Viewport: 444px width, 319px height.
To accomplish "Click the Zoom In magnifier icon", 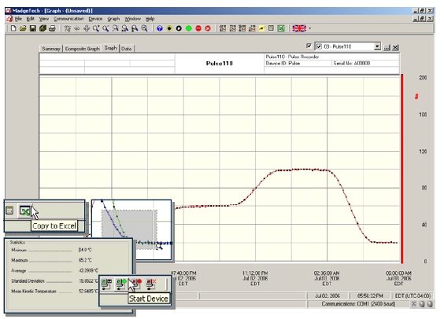I will [96, 28].
